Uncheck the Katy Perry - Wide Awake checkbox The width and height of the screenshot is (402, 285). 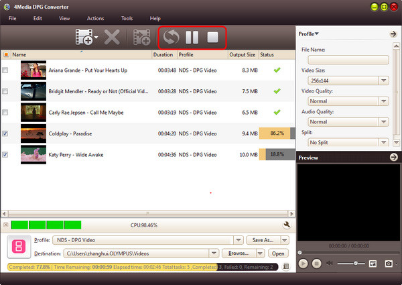[x=6, y=155]
